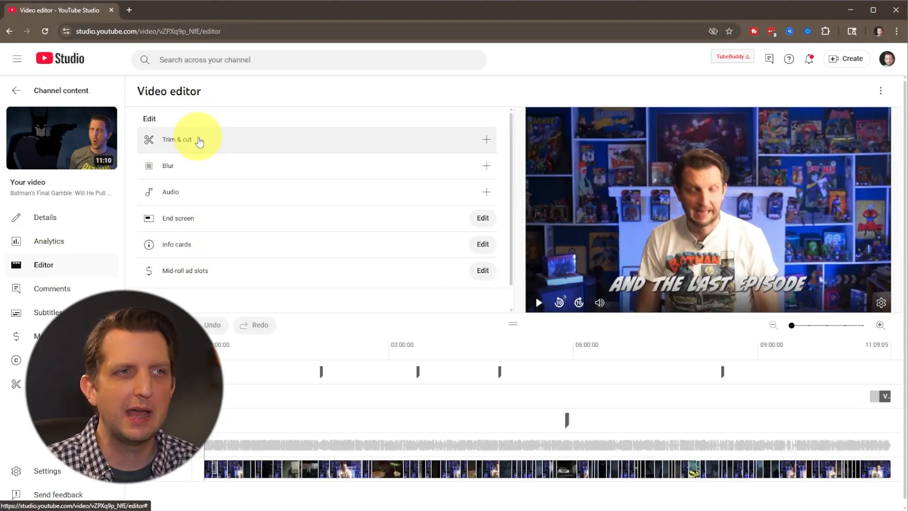908x511 pixels.
Task: Click the audio waveform track
Action: pyautogui.click(x=547, y=445)
